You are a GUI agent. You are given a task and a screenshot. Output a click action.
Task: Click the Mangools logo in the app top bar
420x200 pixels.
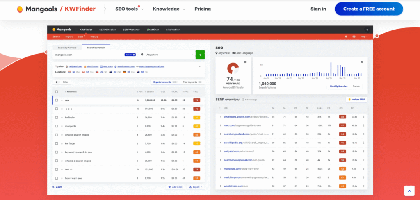(62, 30)
